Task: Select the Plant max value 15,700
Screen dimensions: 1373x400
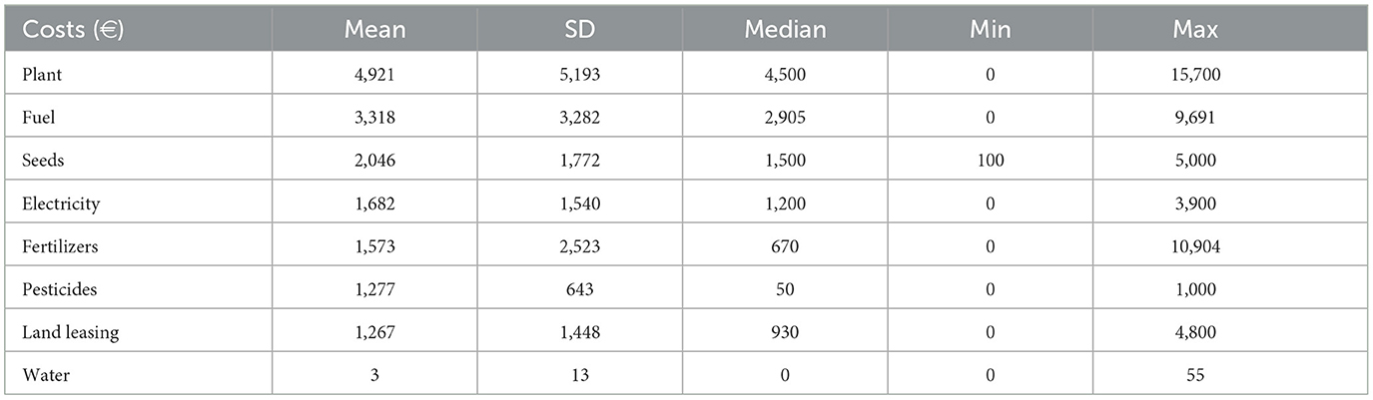Action: (x=1195, y=73)
